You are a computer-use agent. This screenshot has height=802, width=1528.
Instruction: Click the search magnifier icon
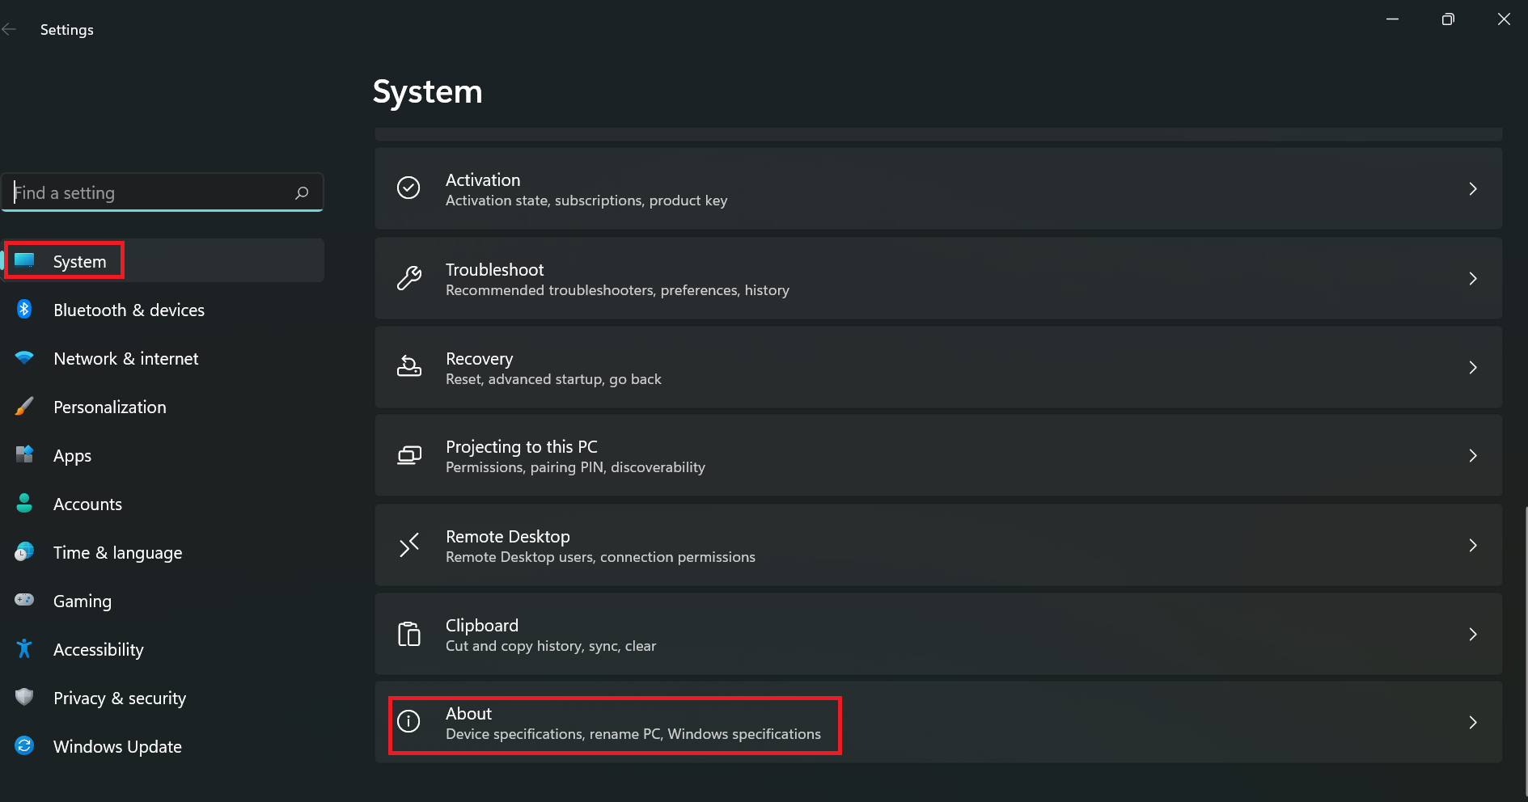[302, 192]
